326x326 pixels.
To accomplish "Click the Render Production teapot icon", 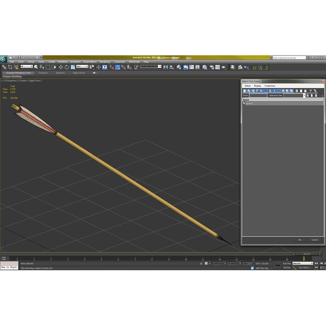I will click(x=223, y=67).
